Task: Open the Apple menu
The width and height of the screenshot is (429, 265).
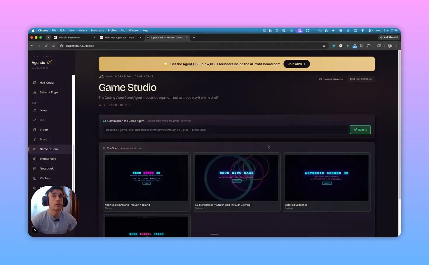Action: tap(33, 31)
